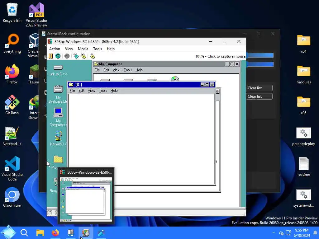319x239 pixels.
Task: Open the clock showing 9:55 PM
Action: pyautogui.click(x=302, y=233)
